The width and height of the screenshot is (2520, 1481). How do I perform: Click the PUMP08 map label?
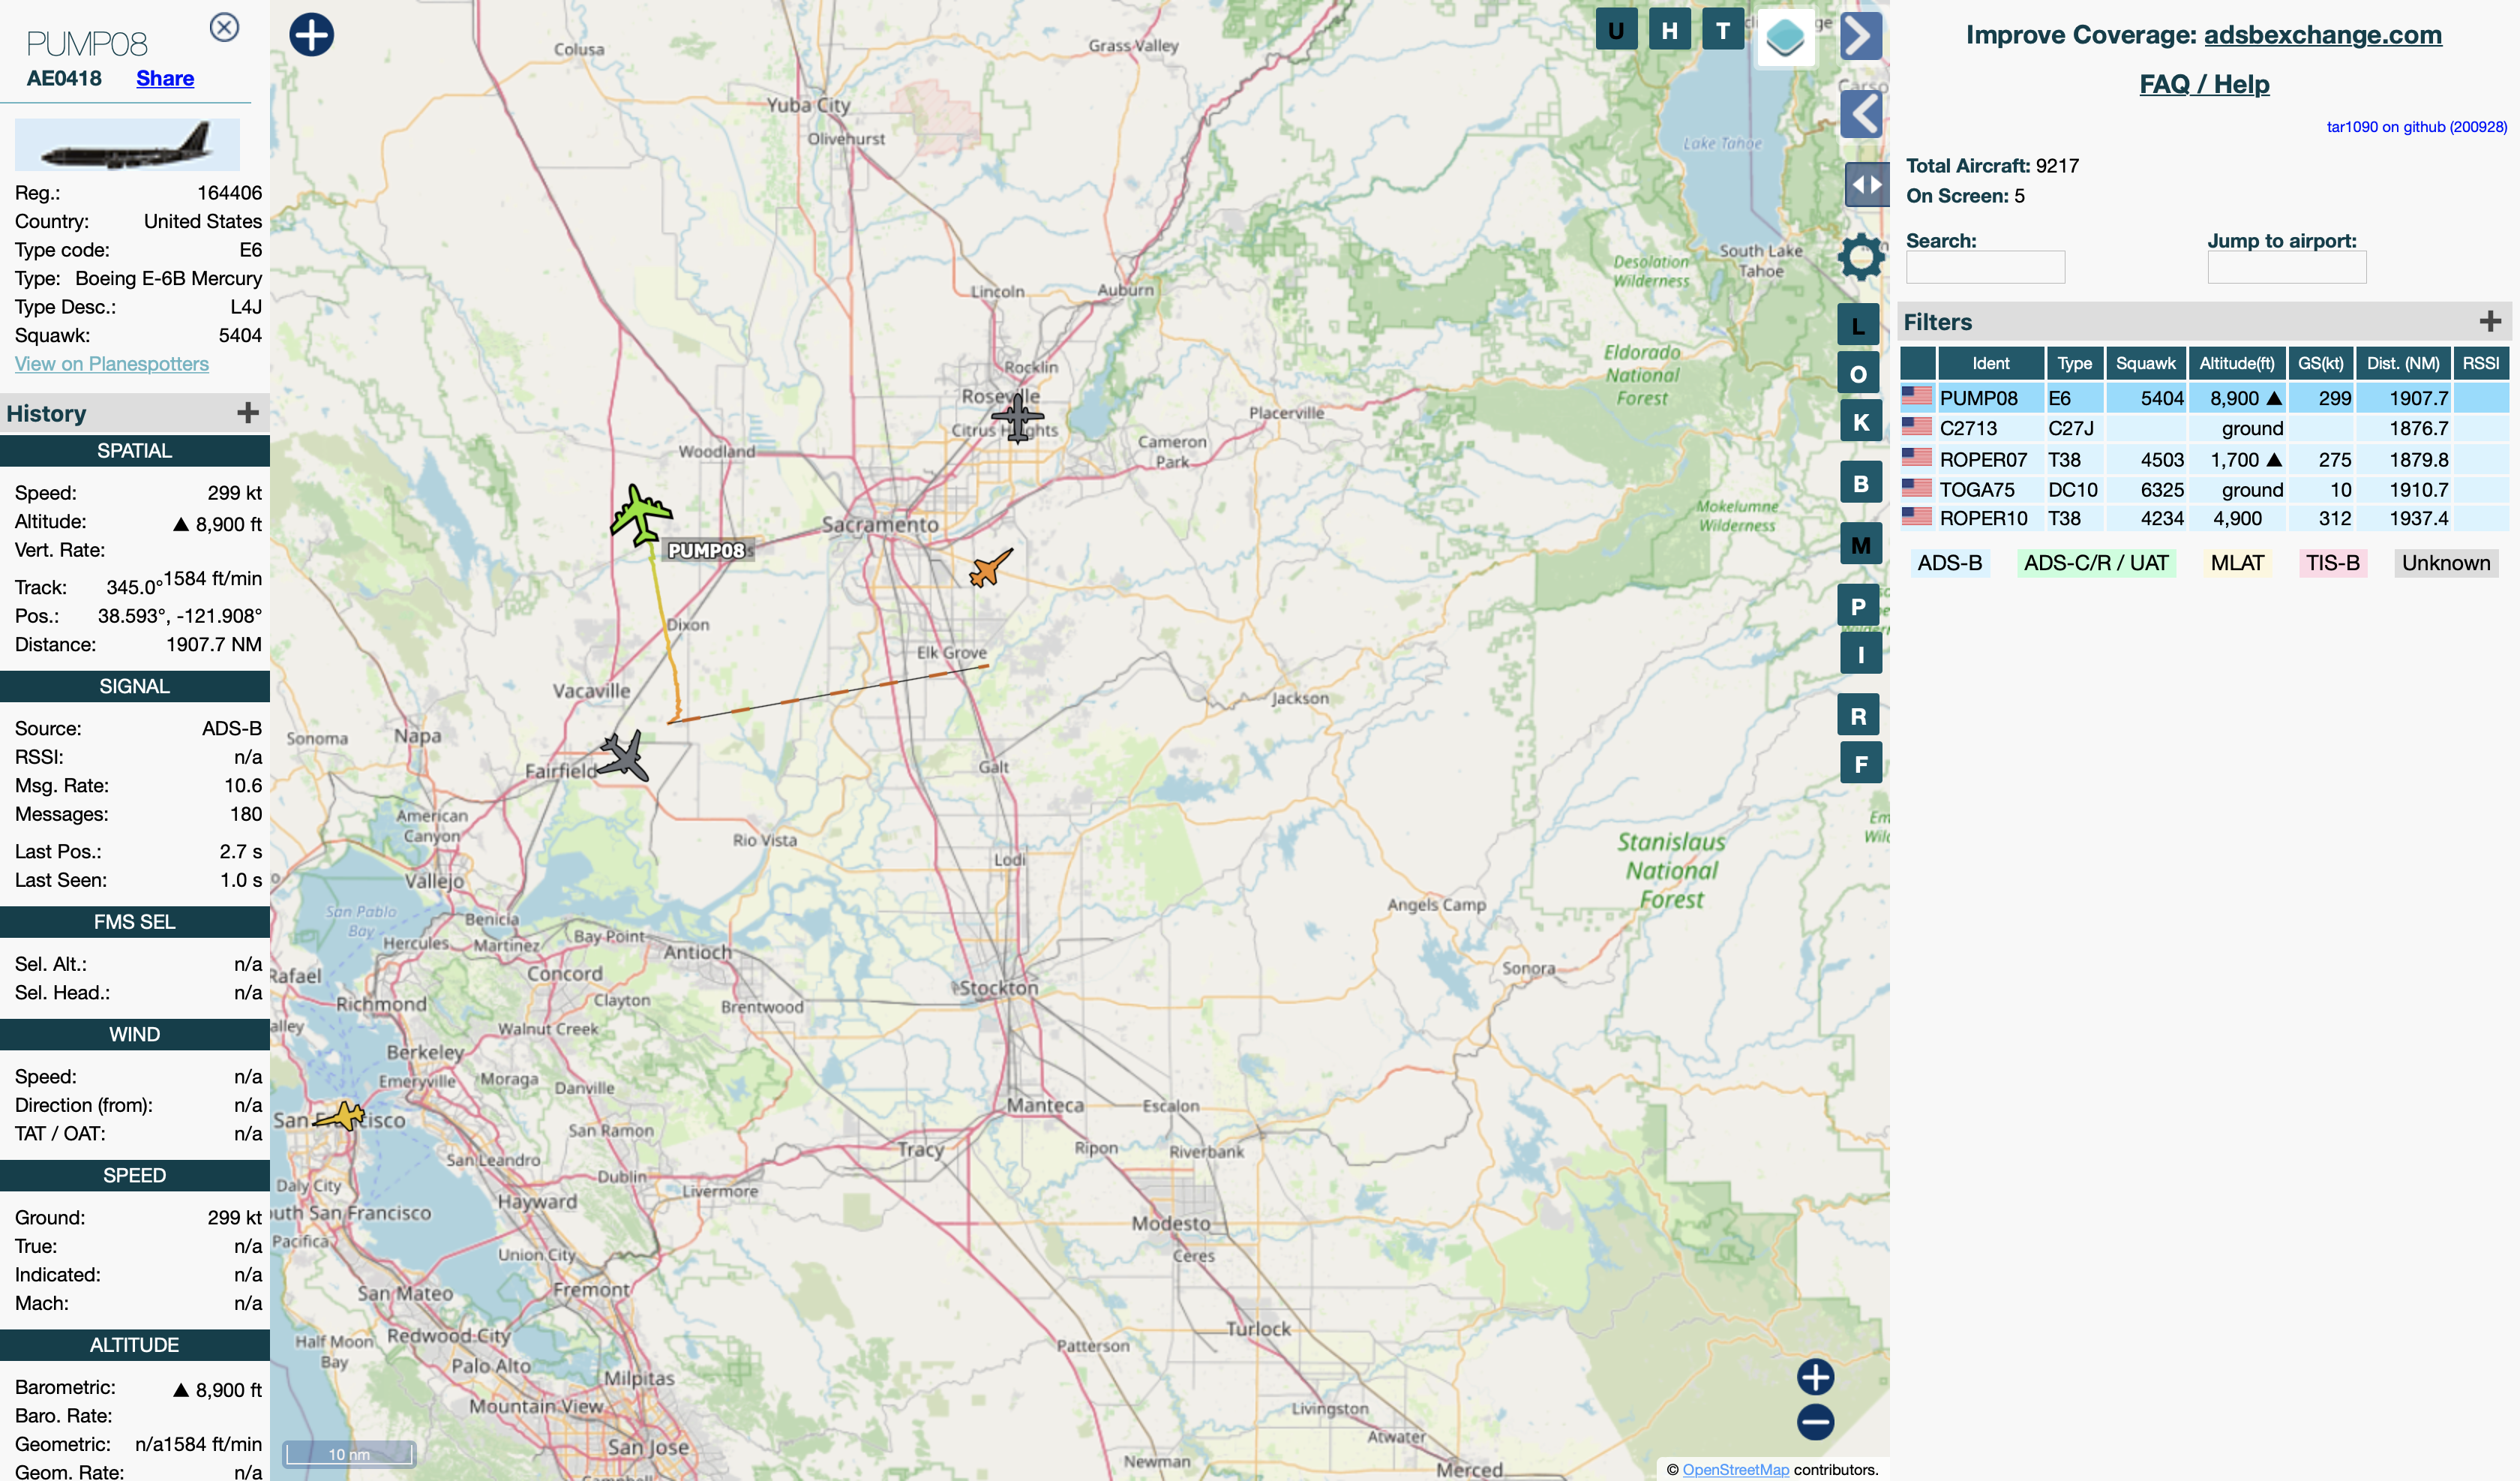point(706,551)
